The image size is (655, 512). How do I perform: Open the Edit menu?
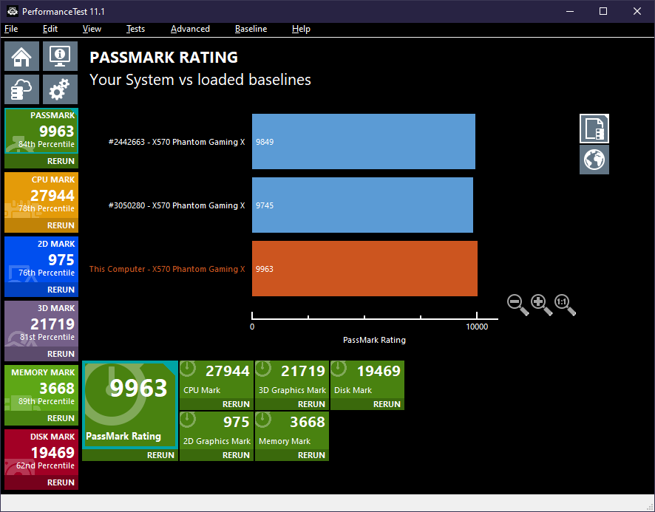pyautogui.click(x=50, y=29)
